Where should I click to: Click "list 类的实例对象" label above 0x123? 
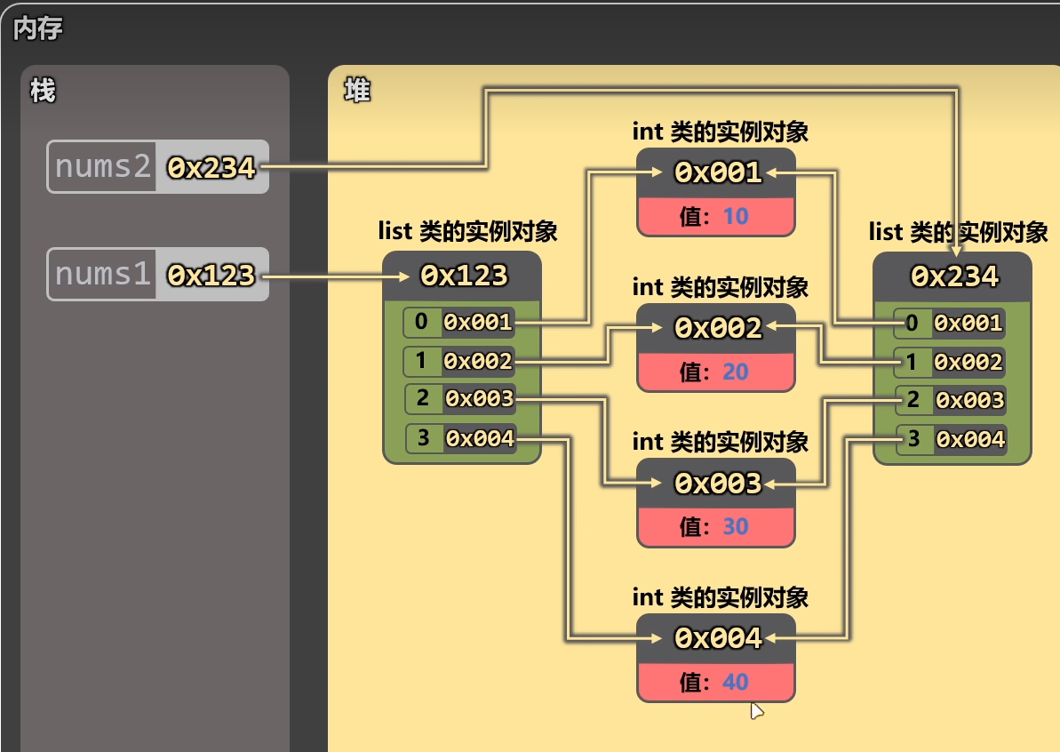(468, 231)
